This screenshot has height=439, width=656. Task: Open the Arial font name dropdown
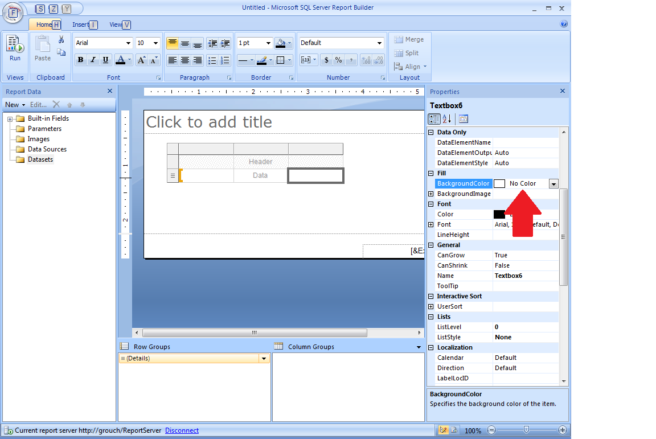(129, 43)
